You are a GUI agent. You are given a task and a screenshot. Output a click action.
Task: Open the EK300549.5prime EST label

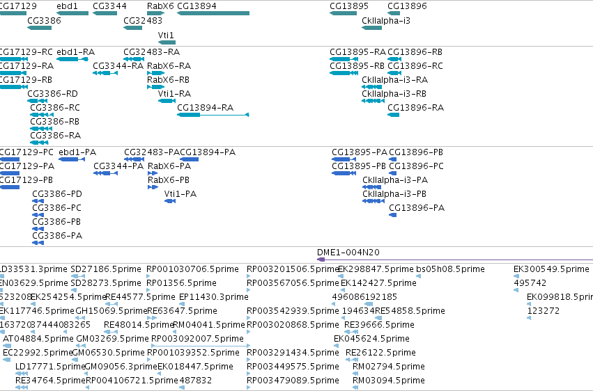point(551,269)
